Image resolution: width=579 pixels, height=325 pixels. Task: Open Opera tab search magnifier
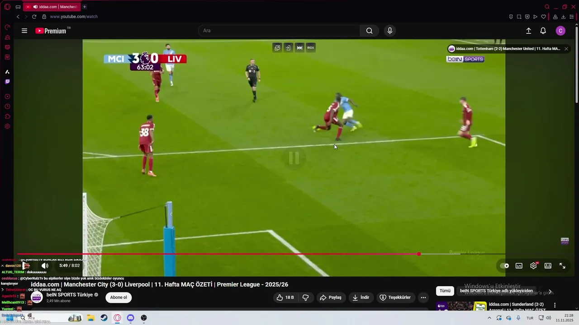point(547,7)
